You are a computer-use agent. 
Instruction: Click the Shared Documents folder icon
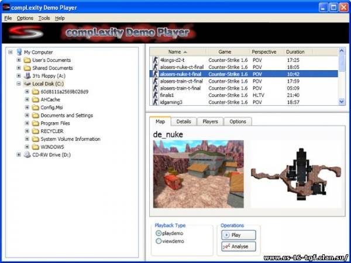pos(27,68)
